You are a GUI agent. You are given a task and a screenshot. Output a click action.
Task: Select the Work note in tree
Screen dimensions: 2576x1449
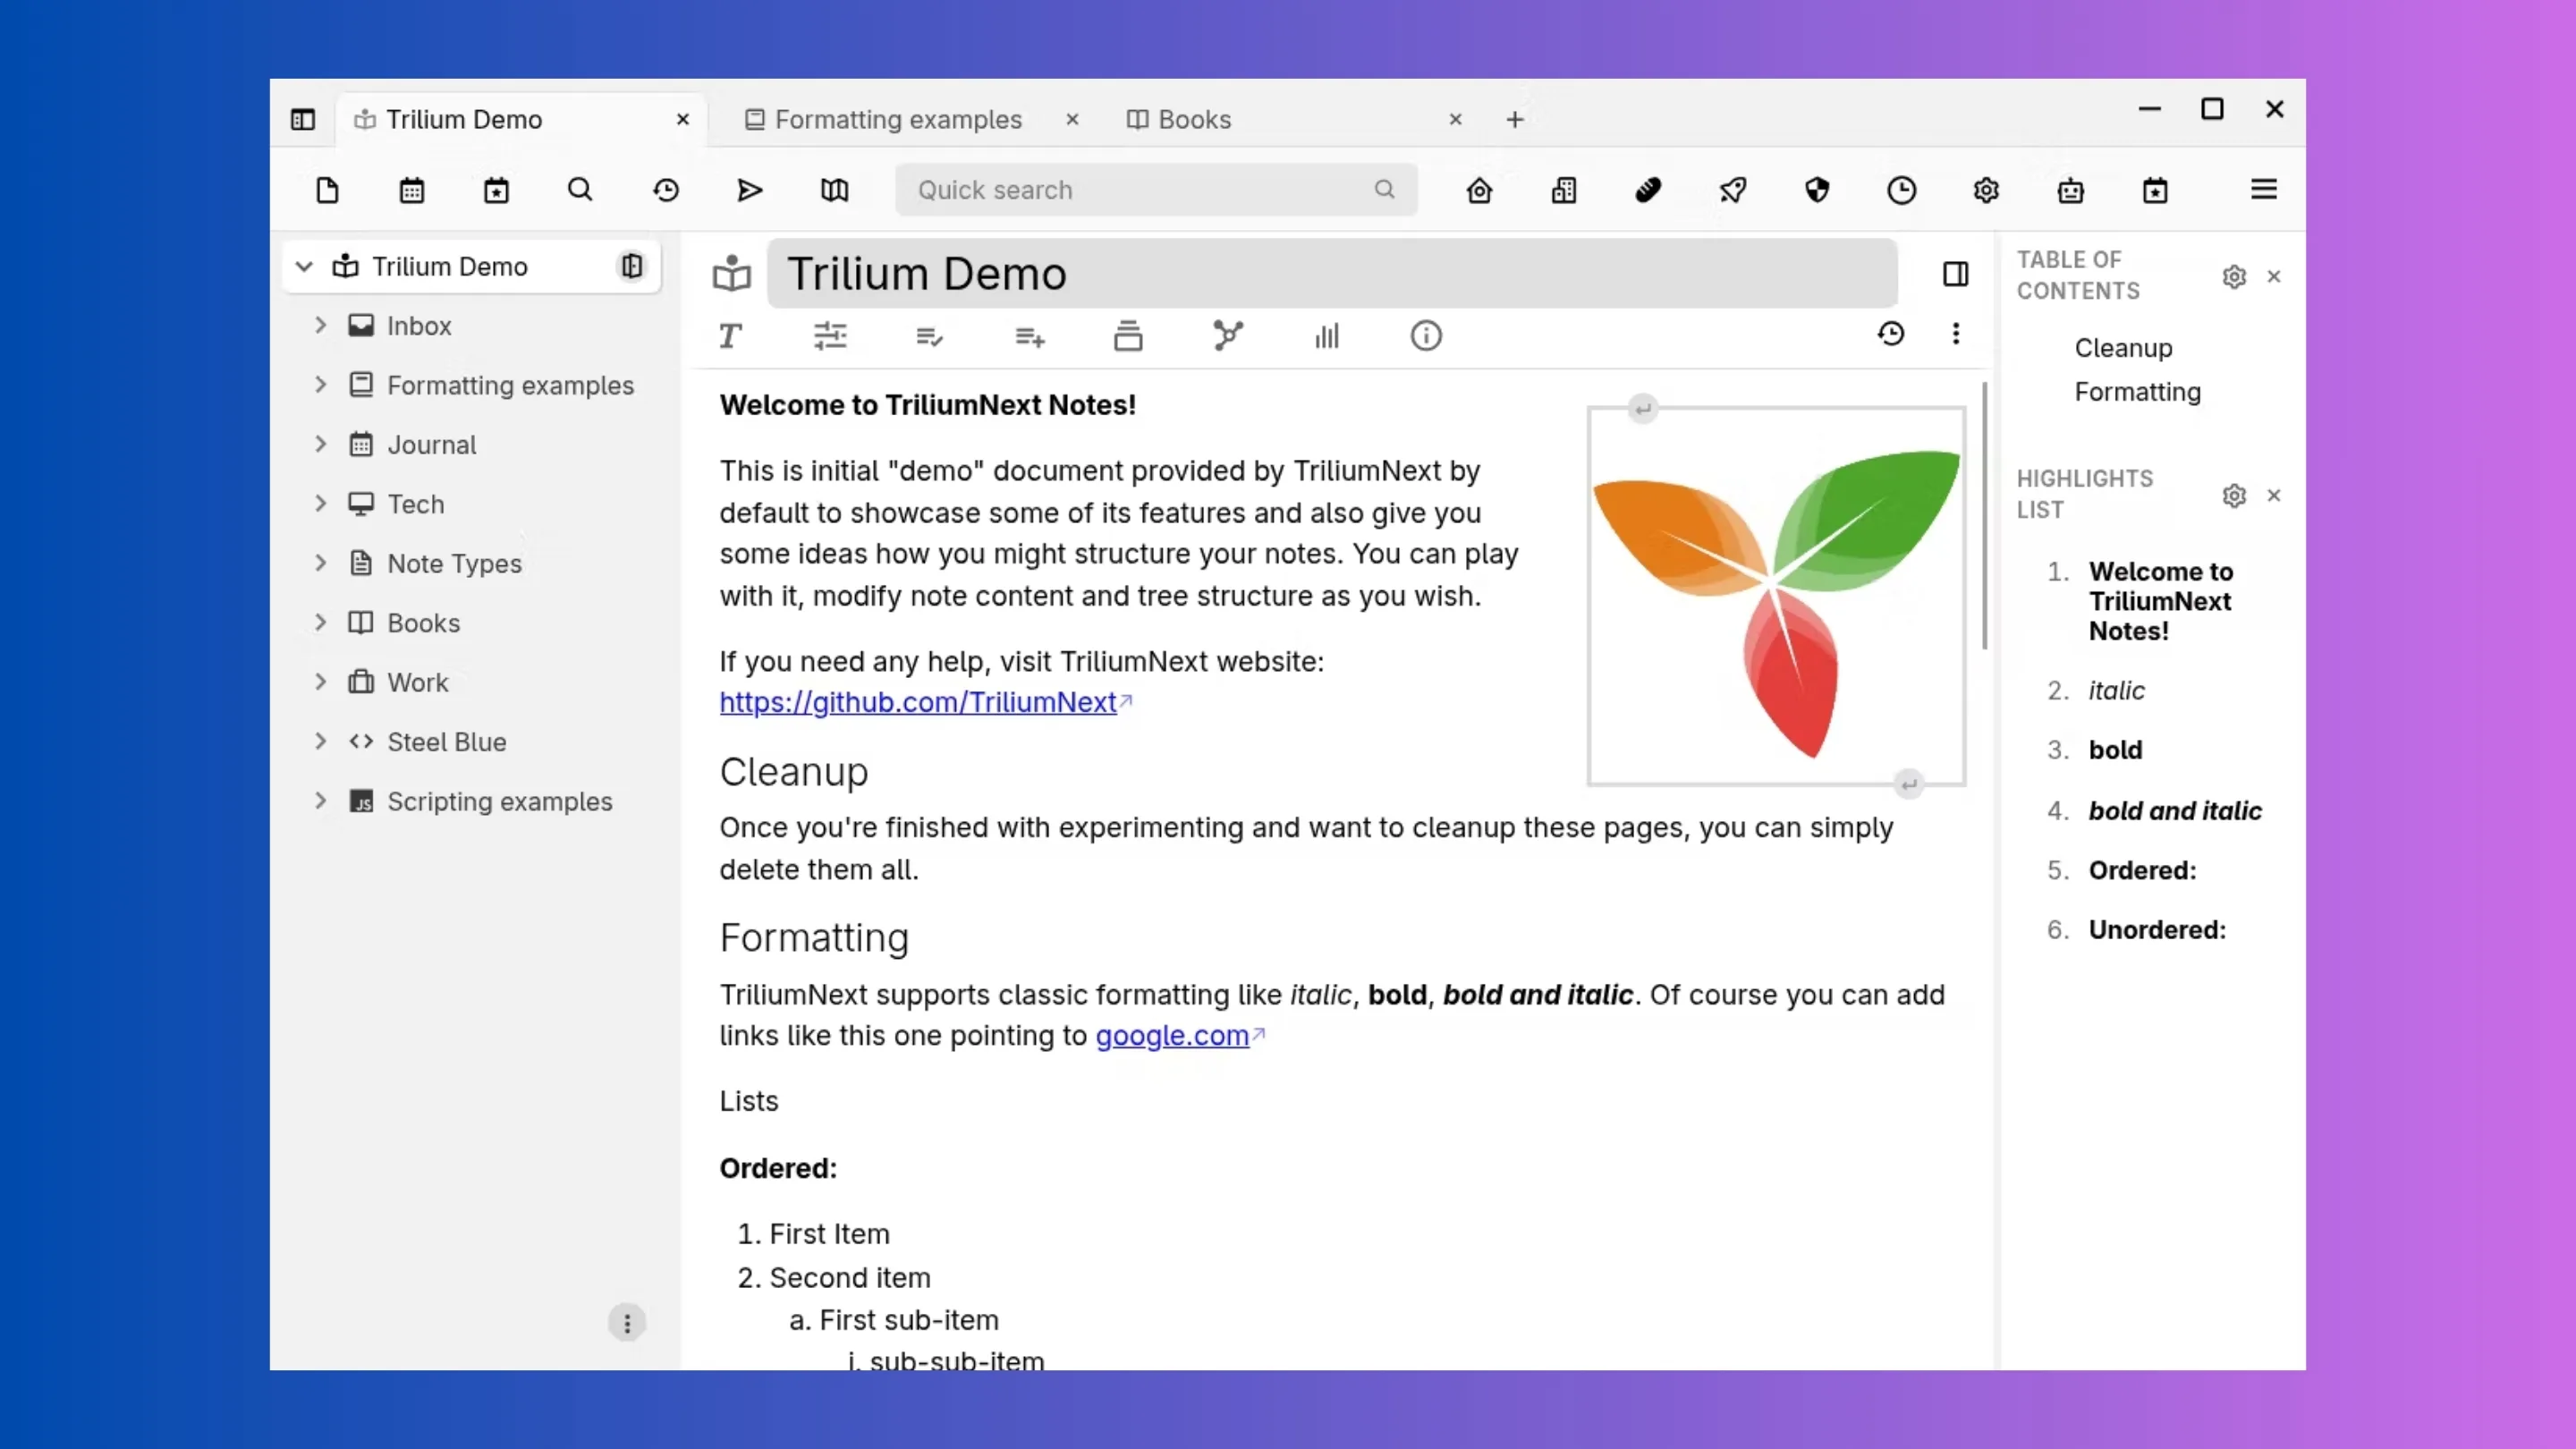(417, 682)
